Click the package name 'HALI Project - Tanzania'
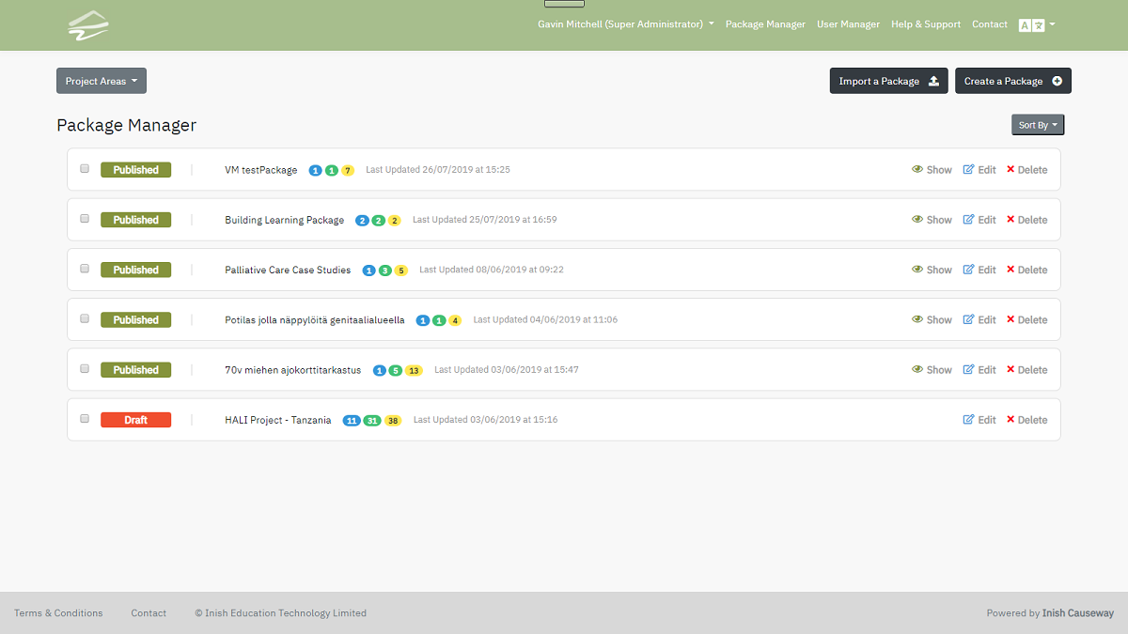The width and height of the screenshot is (1128, 634). pyautogui.click(x=278, y=420)
